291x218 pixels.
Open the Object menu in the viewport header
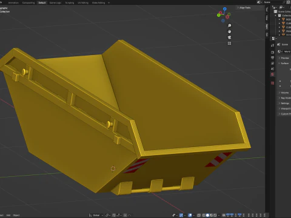(16, 215)
